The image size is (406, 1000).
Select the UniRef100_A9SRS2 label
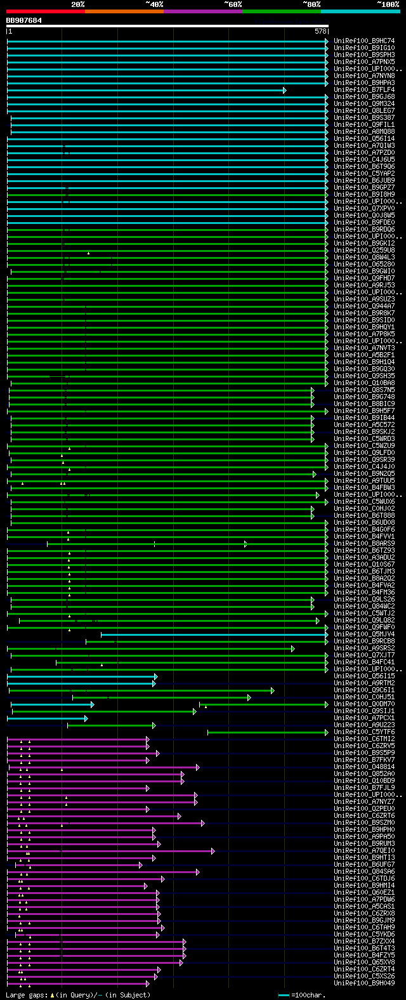click(364, 648)
